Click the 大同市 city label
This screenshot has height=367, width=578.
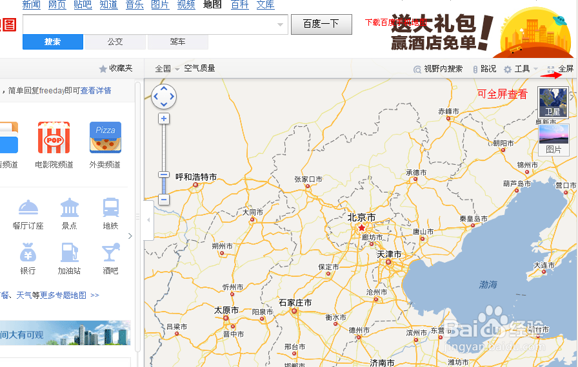tap(252, 212)
